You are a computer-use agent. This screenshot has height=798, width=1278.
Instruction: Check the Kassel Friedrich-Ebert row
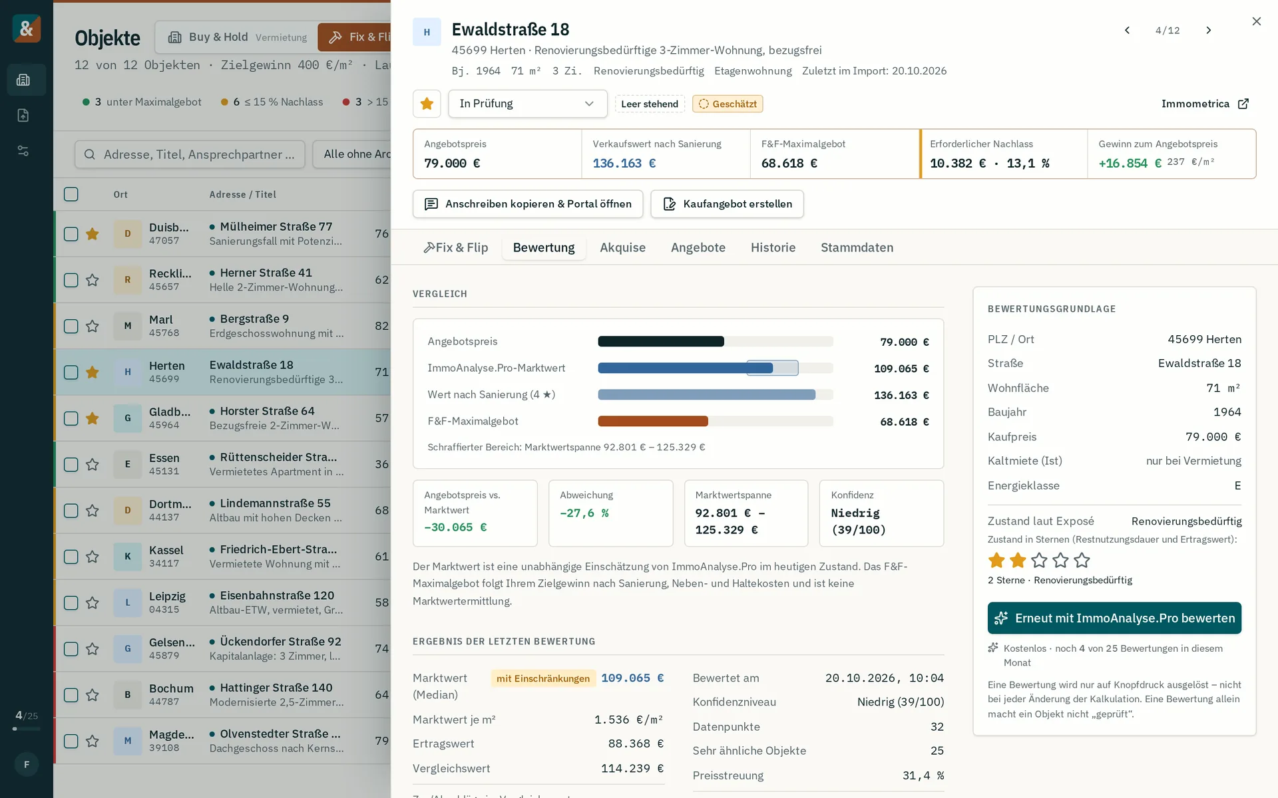pyautogui.click(x=71, y=557)
